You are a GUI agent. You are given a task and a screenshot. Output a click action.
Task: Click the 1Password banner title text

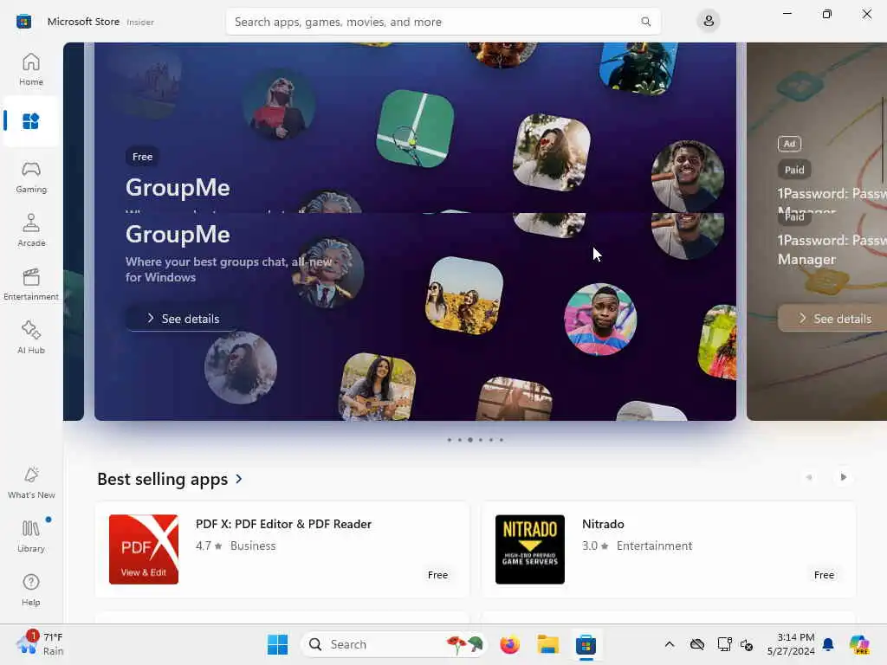point(832,249)
